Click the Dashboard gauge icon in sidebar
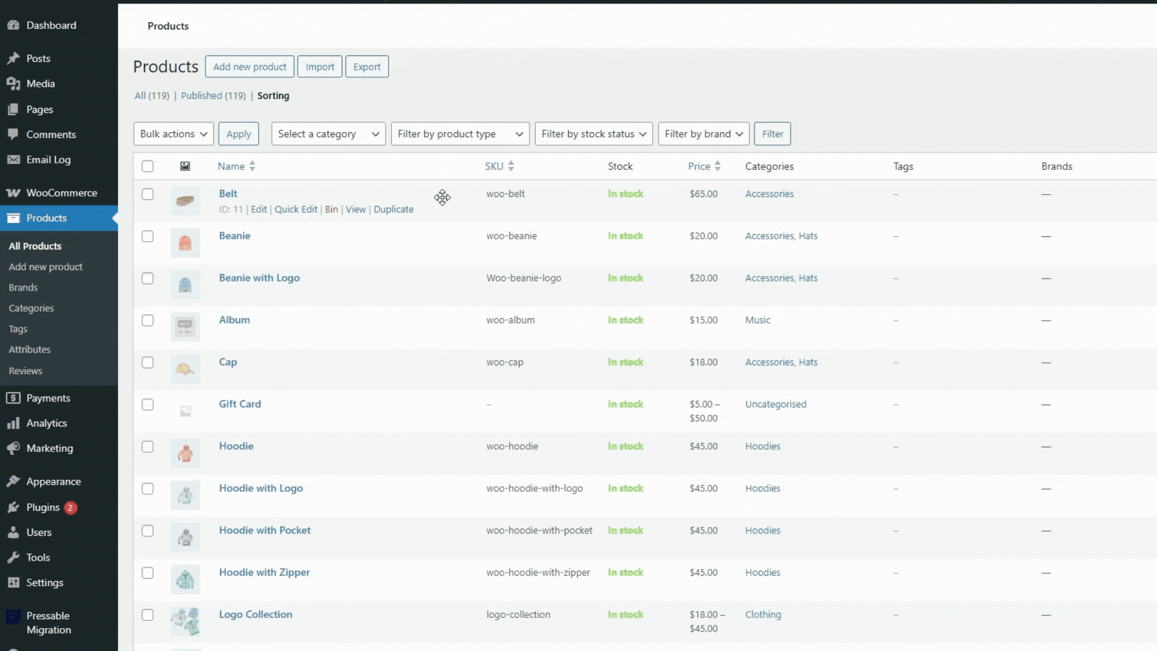Viewport: 1157px width, 651px height. pos(13,25)
